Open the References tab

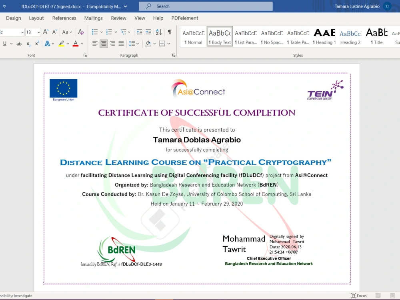[x=64, y=18]
